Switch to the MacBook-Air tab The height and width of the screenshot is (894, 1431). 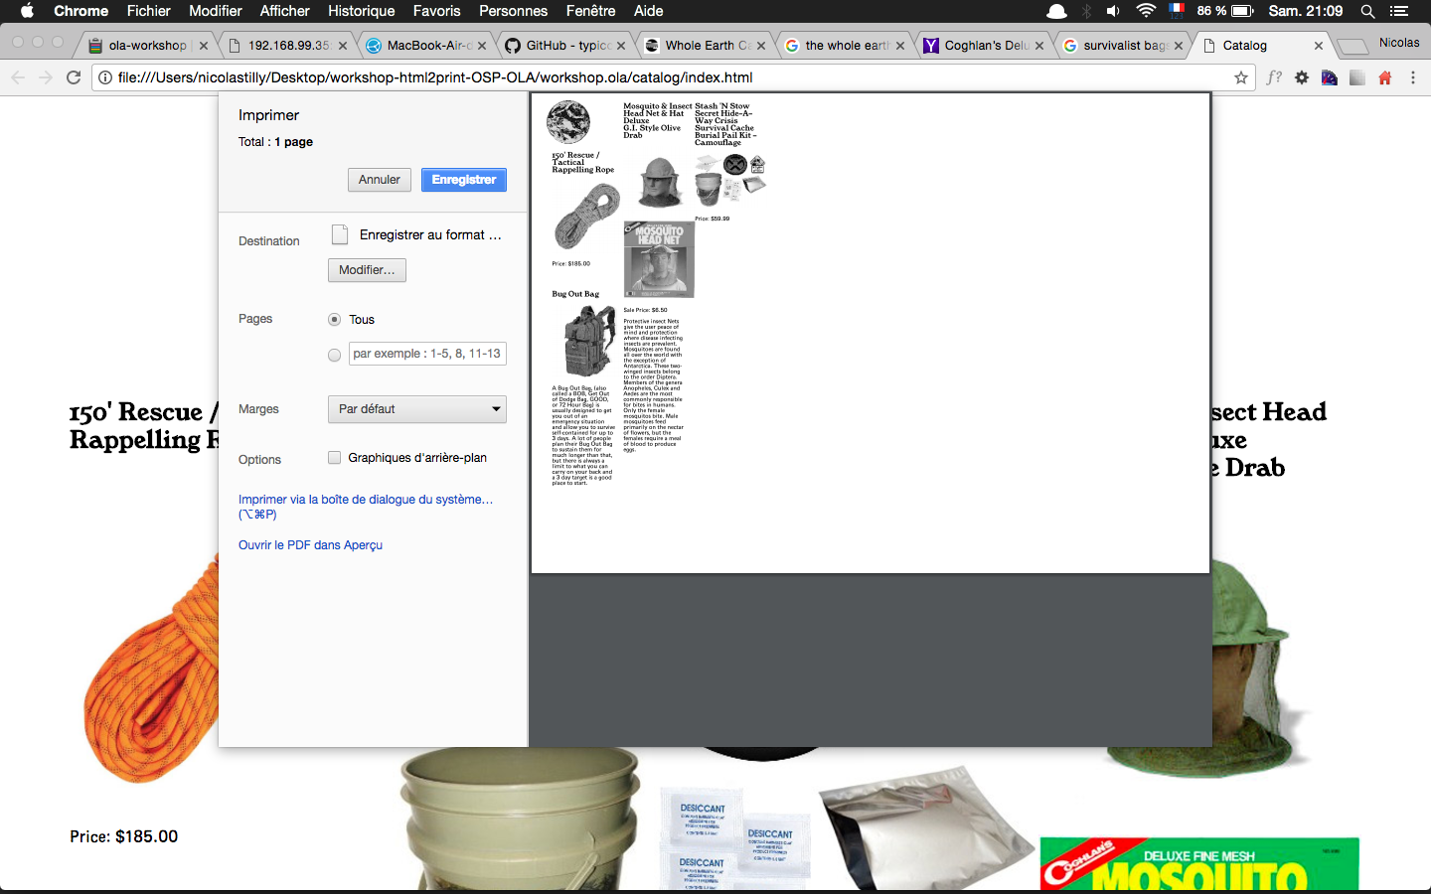click(x=428, y=46)
